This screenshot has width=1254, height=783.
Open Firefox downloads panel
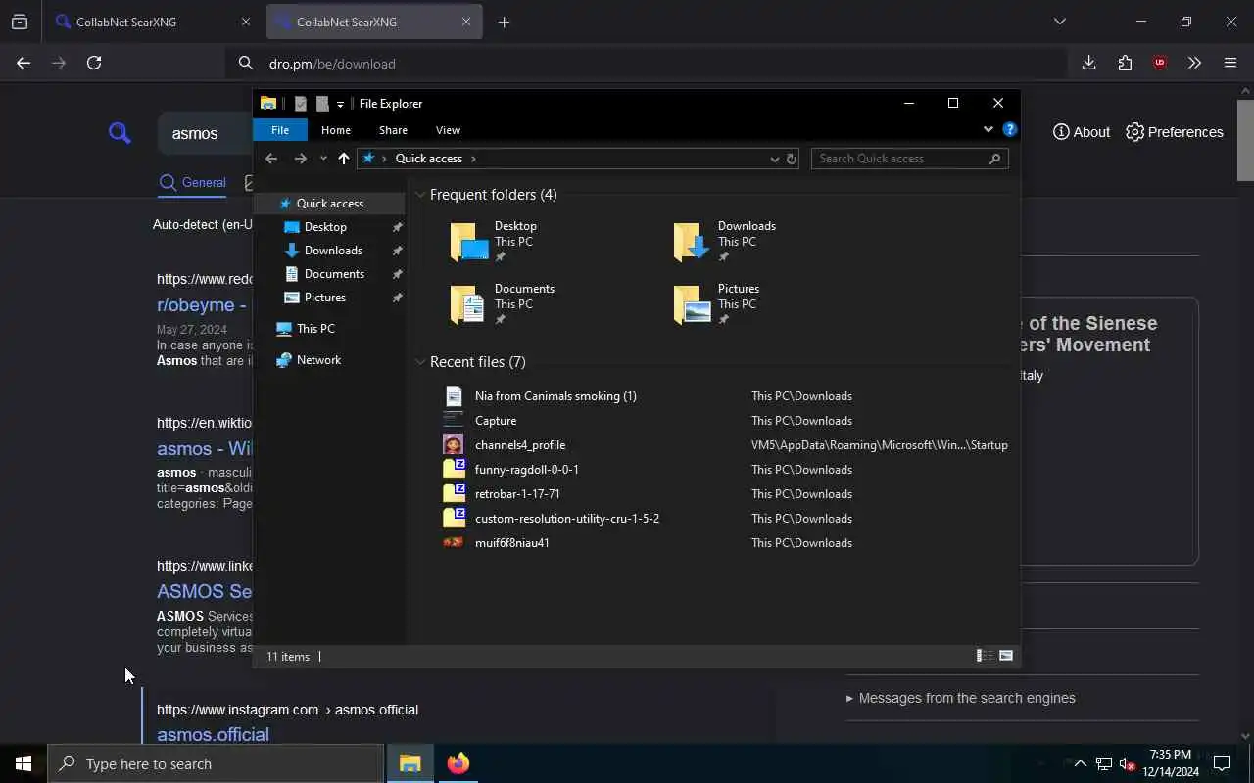(1088, 63)
